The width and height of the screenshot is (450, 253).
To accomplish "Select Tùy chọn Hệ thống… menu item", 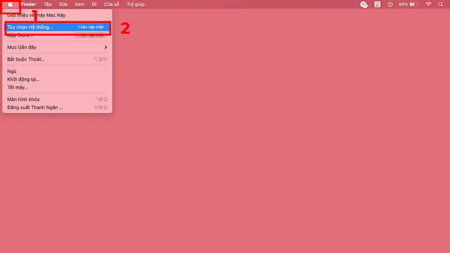I will [57, 27].
